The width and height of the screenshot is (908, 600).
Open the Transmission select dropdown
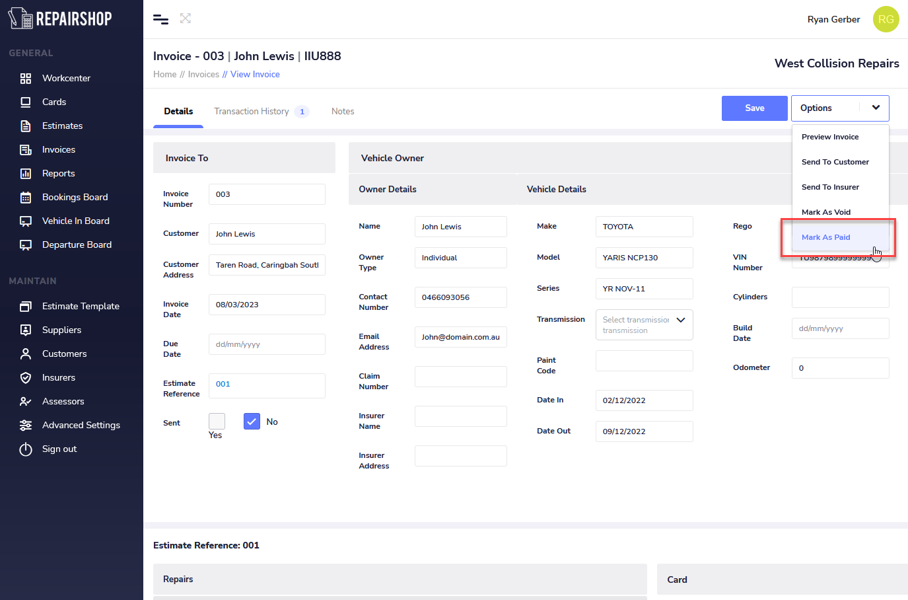click(x=644, y=324)
